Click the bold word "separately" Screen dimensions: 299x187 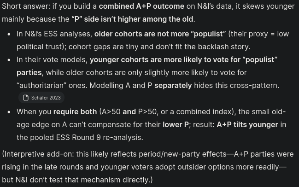click(x=173, y=85)
